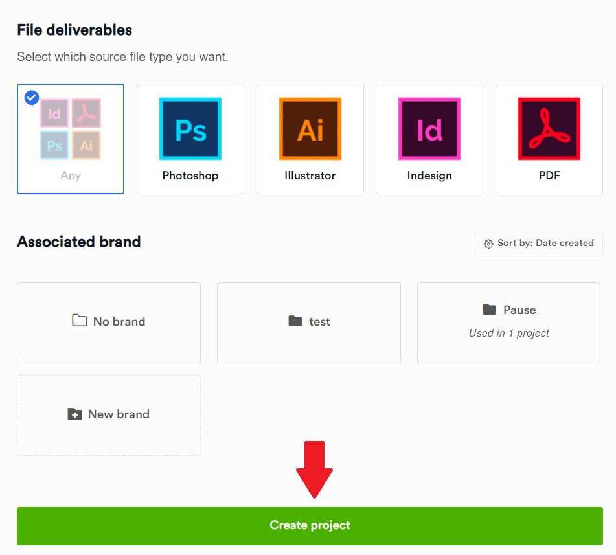
Task: Click the 'No brand' text
Action: 119,322
